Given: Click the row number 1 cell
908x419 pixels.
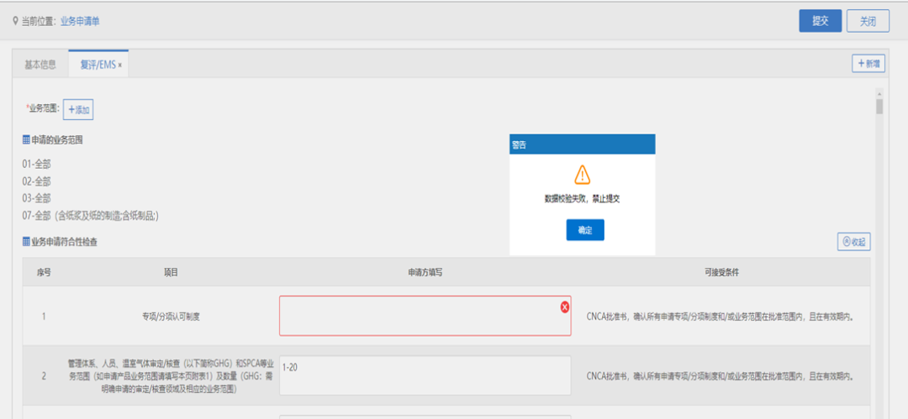Looking at the screenshot, I should point(44,317).
